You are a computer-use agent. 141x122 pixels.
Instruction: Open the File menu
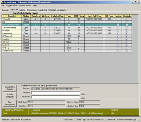[x=3, y=5]
